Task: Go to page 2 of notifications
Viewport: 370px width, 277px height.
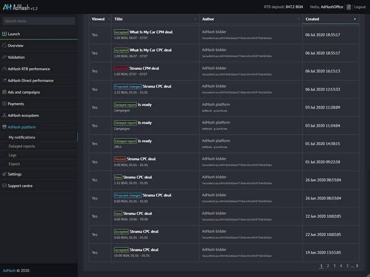Action: pyautogui.click(x=327, y=266)
